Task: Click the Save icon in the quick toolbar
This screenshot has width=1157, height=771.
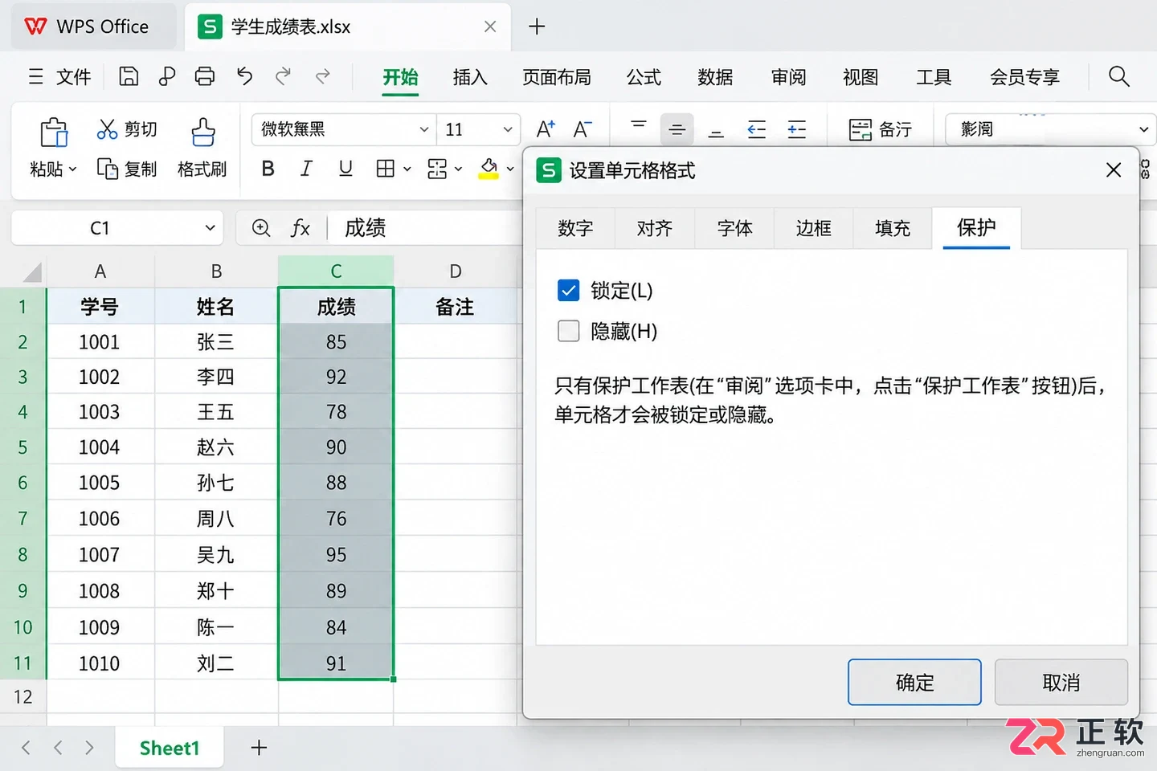Action: pos(129,76)
